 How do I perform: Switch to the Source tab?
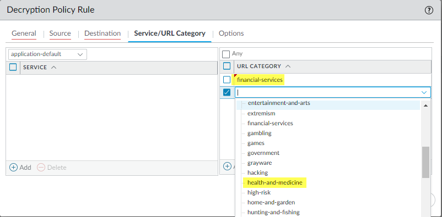60,34
